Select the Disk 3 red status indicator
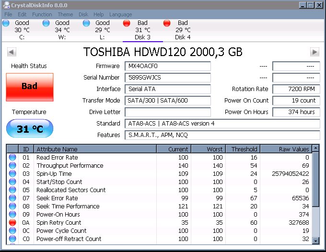The height and width of the screenshot is (252, 326). tap(127, 23)
